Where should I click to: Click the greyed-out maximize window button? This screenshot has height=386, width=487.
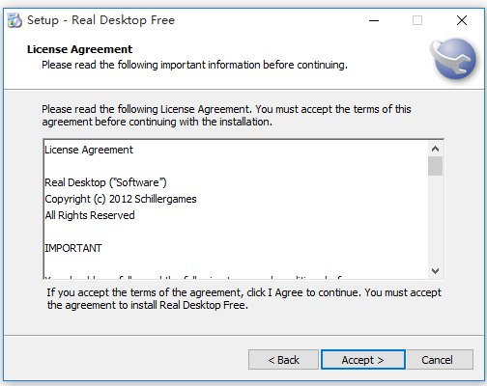pyautogui.click(x=417, y=20)
